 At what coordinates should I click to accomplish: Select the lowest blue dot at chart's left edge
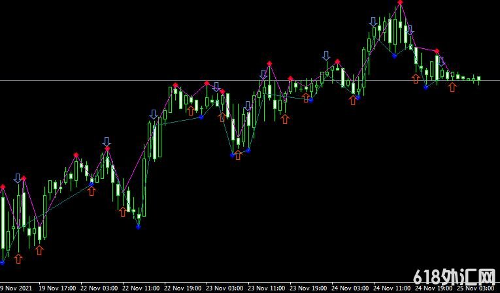click(x=3, y=263)
